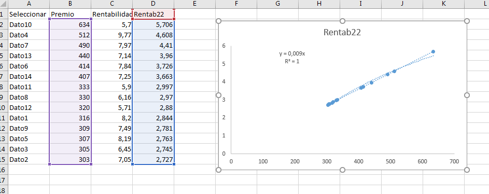Select cell containing value 634

pos(70,25)
